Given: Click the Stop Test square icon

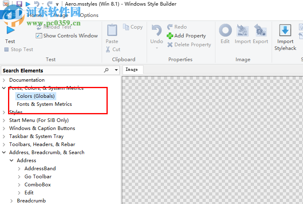Looking at the screenshot, I should (x=6, y=49).
